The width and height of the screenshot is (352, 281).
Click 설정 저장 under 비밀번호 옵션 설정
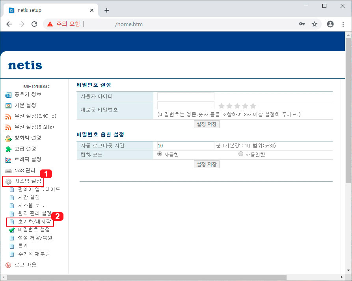click(x=207, y=164)
